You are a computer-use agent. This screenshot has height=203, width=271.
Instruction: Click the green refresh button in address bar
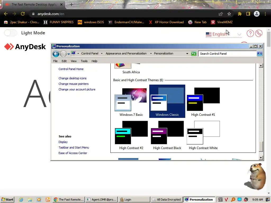pos(194,53)
